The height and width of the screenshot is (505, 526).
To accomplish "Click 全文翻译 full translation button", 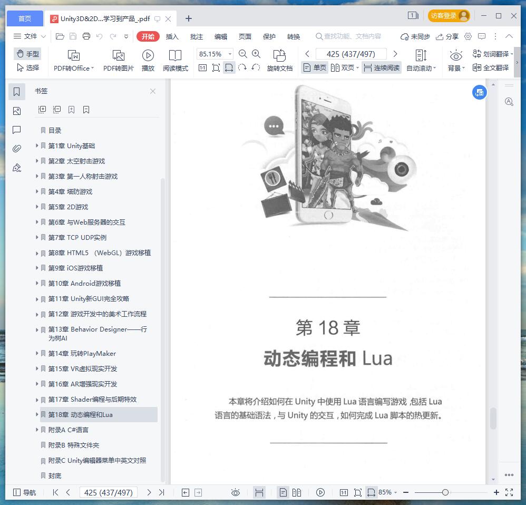I will [491, 68].
